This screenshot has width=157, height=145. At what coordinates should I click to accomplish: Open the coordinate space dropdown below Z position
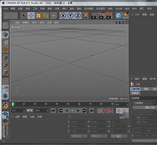point(79,136)
